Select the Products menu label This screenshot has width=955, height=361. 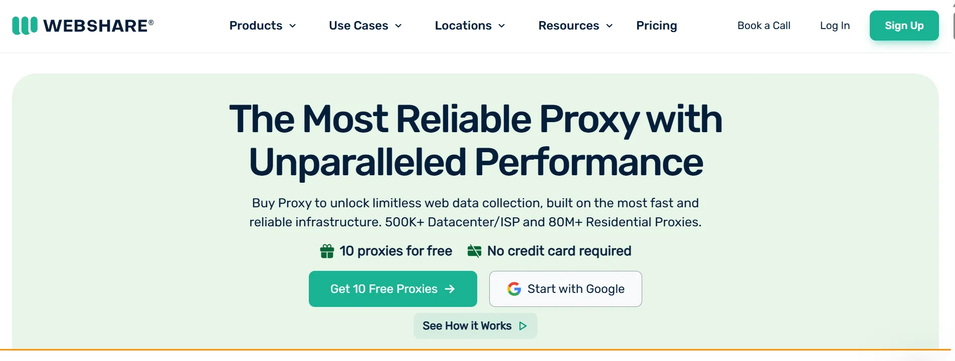coord(256,26)
